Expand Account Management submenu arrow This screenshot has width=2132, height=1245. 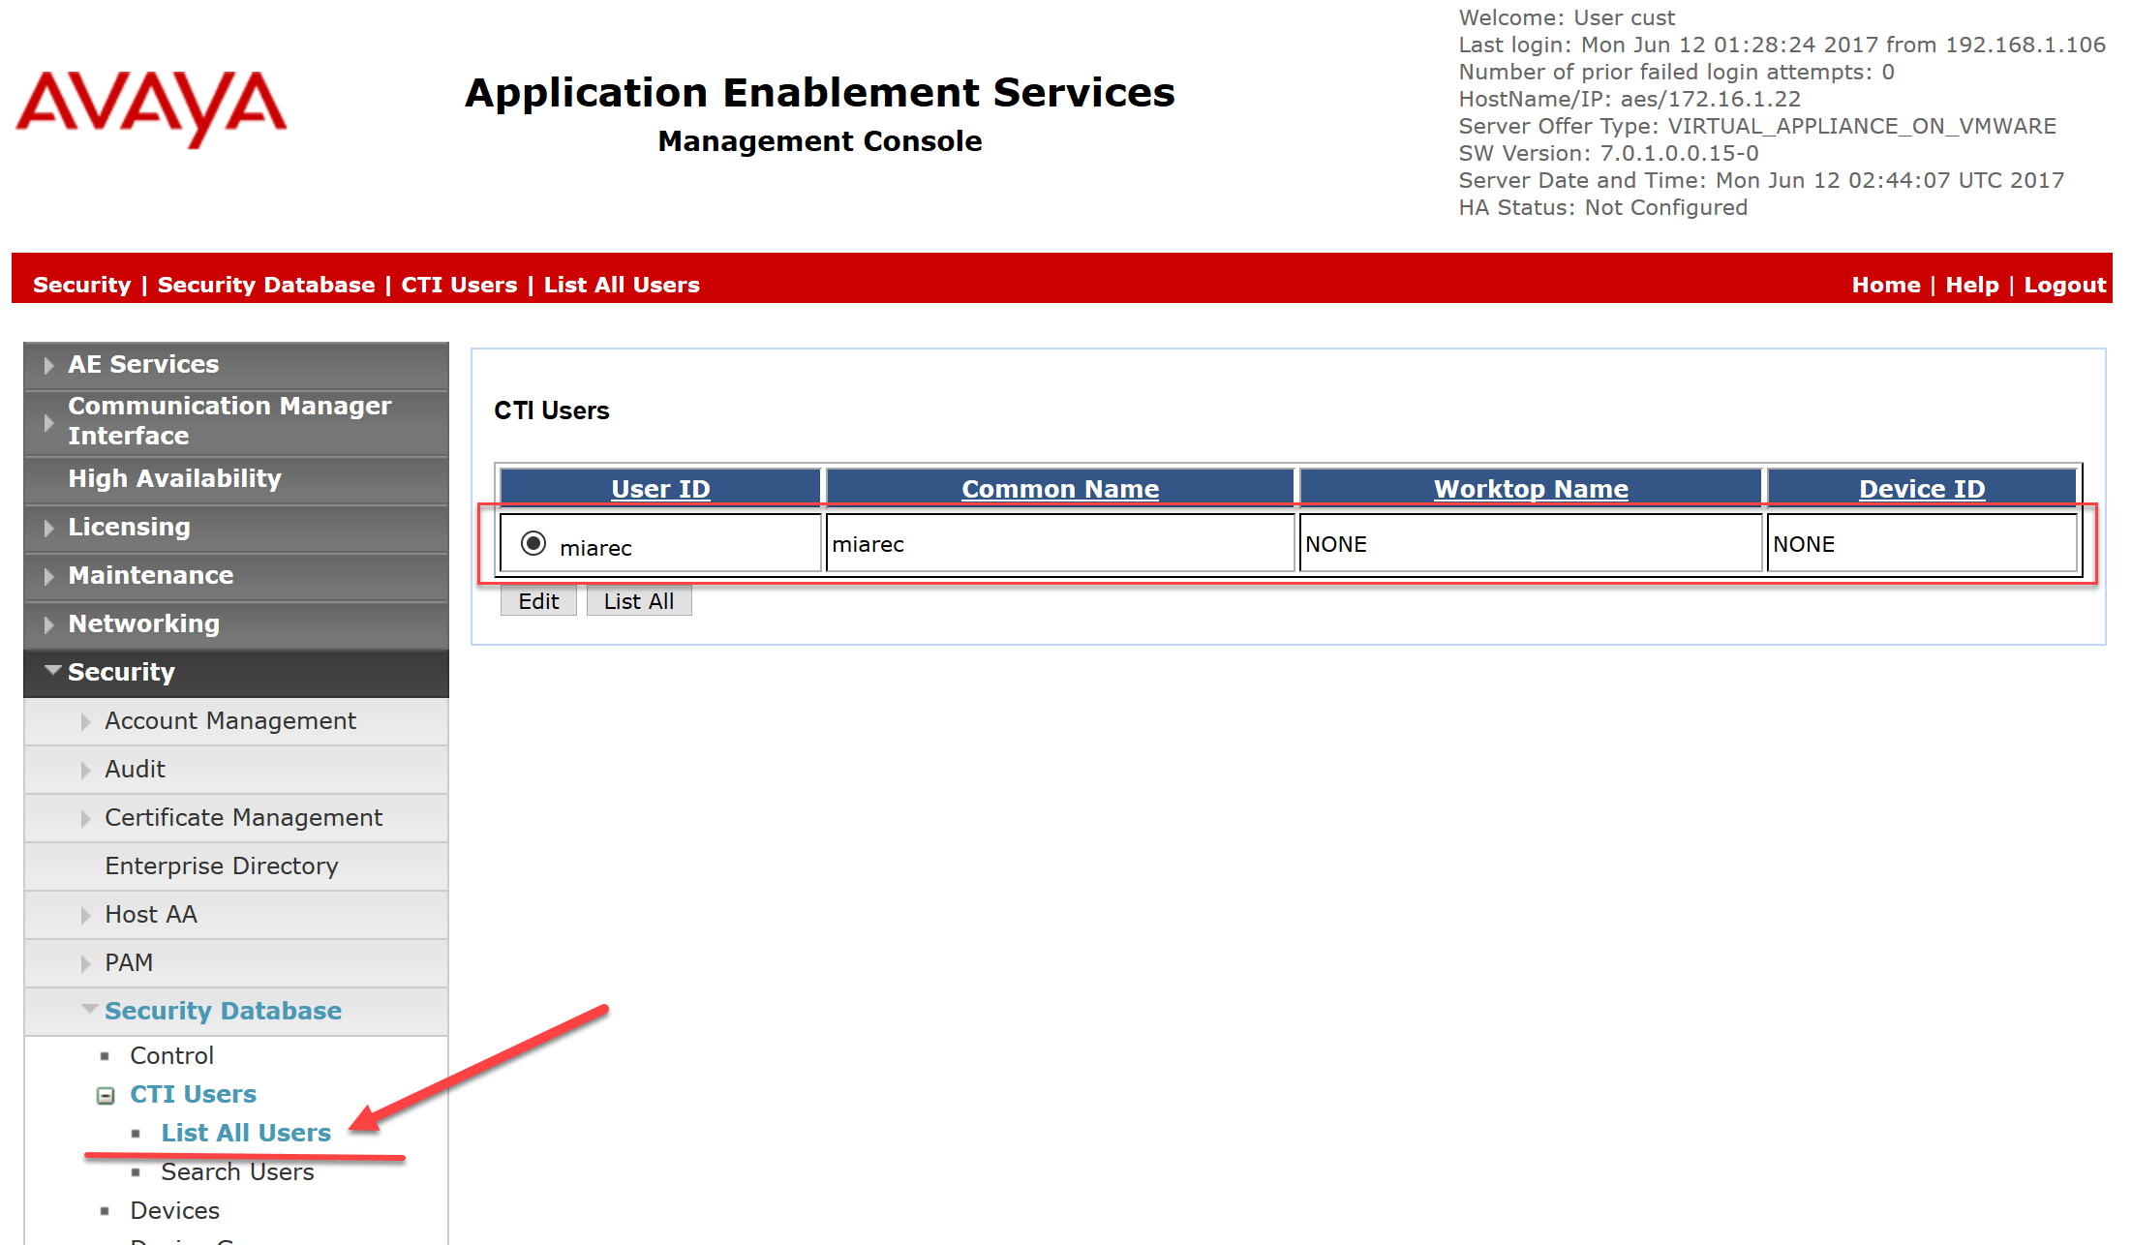pyautogui.click(x=85, y=722)
